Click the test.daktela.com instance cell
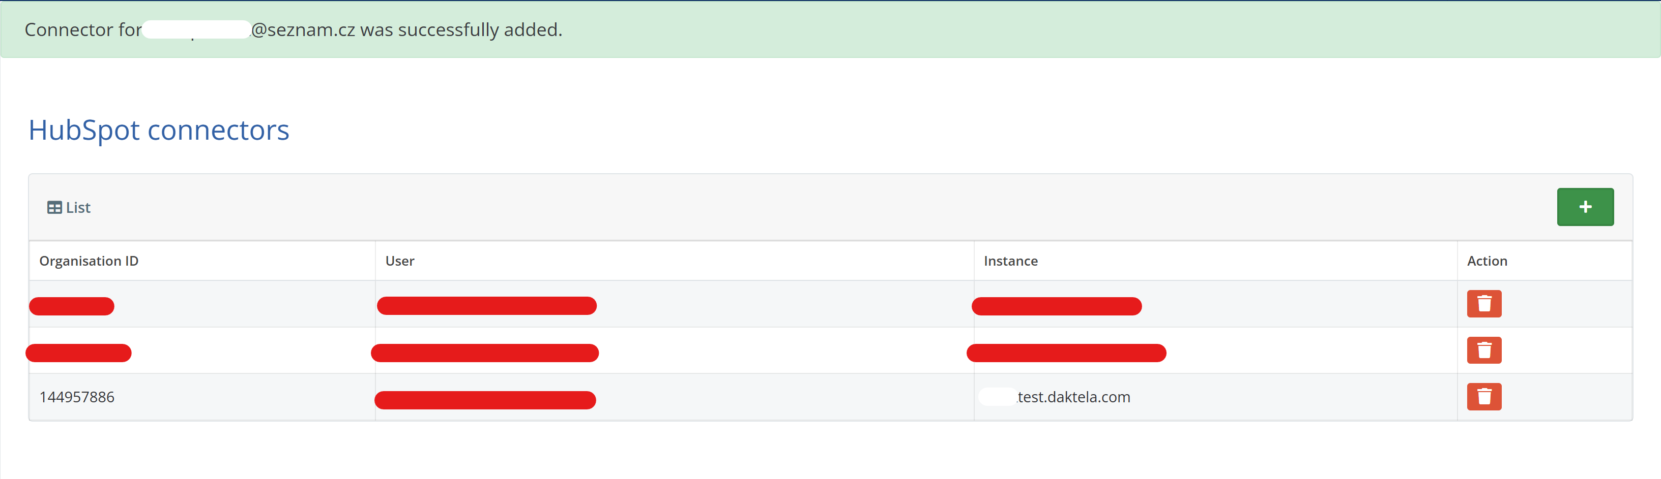 (1073, 397)
